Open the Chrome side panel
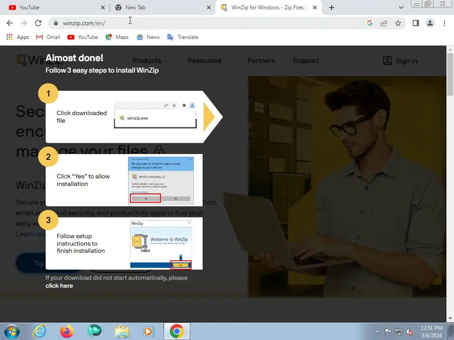Viewport: 454px width, 340px height. [416, 23]
